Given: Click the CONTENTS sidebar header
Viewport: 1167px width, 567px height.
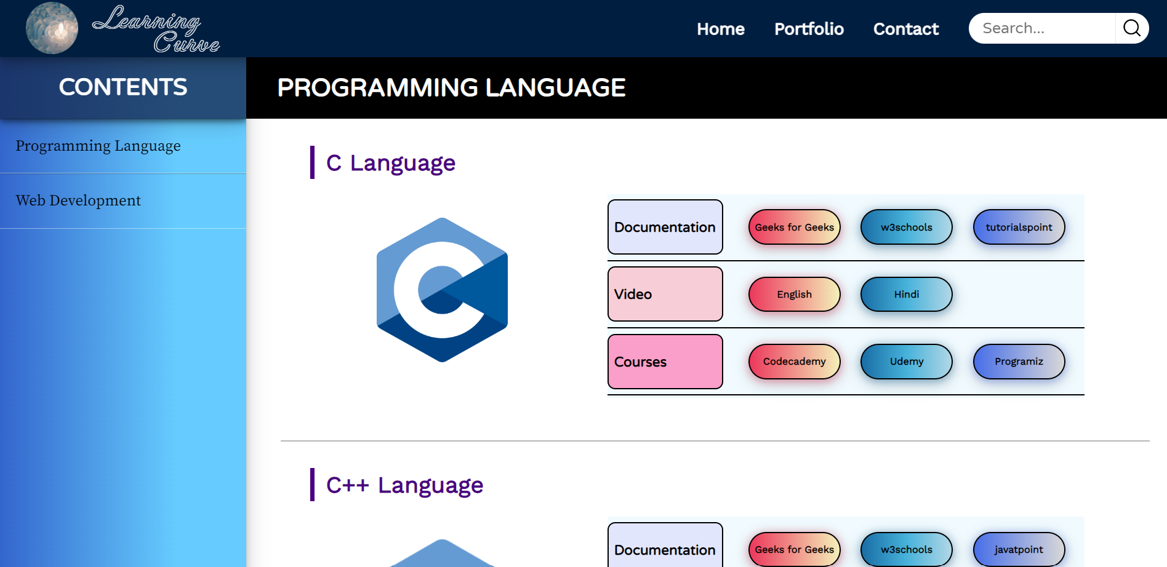Looking at the screenshot, I should 123,87.
